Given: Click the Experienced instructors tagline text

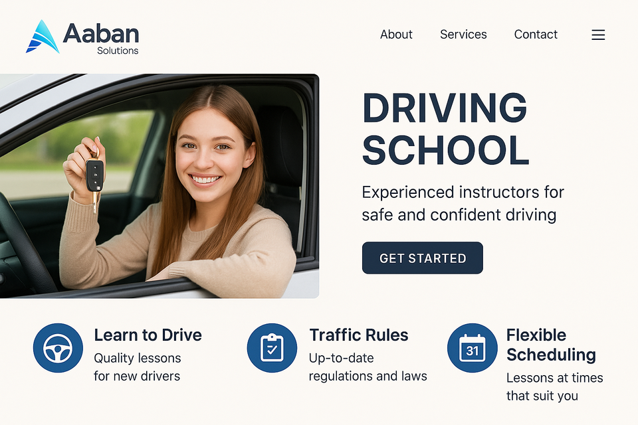Looking at the screenshot, I should tap(463, 203).
